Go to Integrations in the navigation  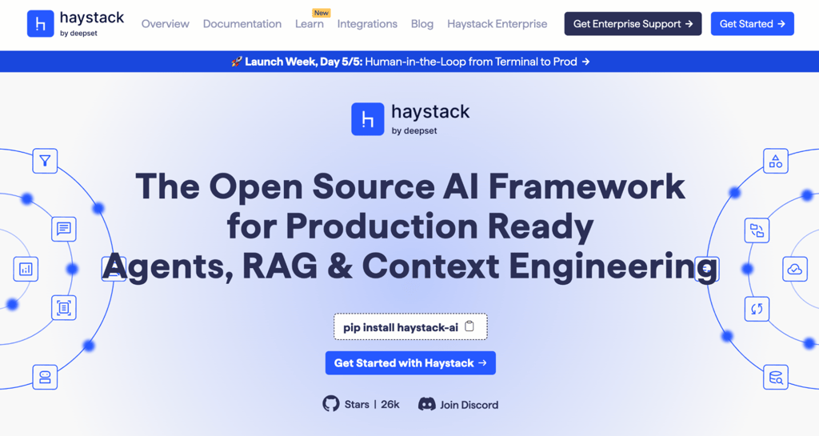[x=367, y=24]
